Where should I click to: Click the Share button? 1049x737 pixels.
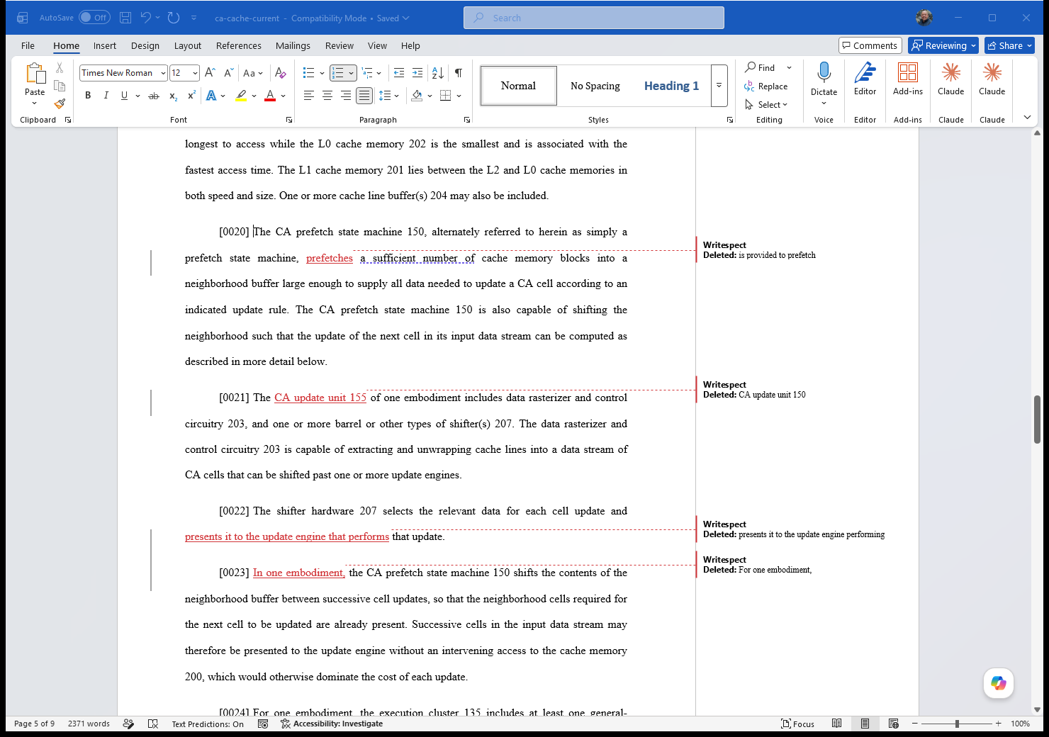pyautogui.click(x=1009, y=45)
